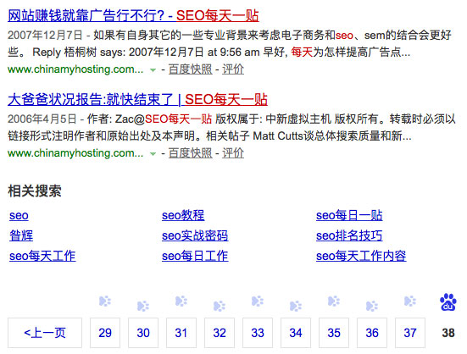Open the 网站赚钱就靠广告行不行 result title
This screenshot has width=467, height=354.
pyautogui.click(x=133, y=15)
